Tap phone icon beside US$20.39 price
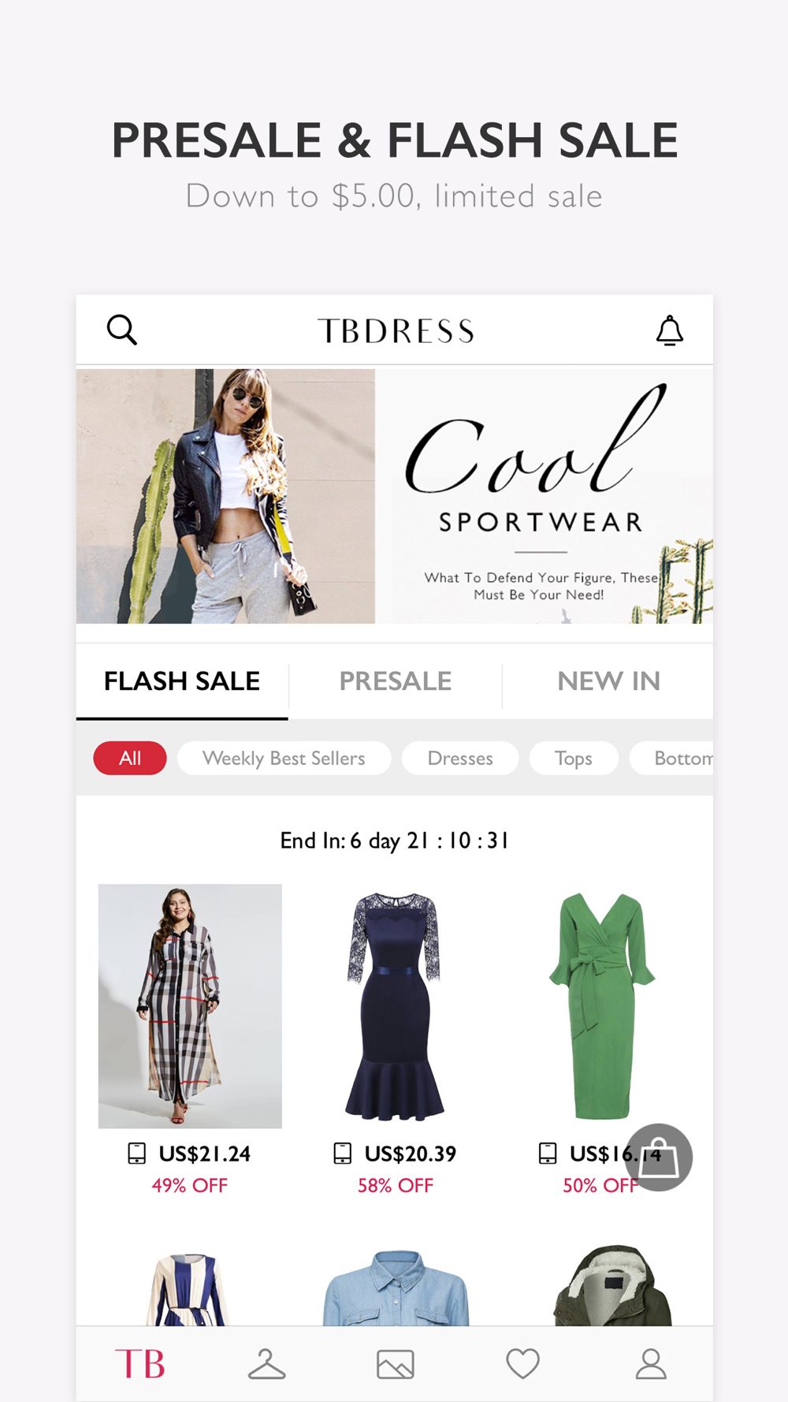 tap(343, 1154)
